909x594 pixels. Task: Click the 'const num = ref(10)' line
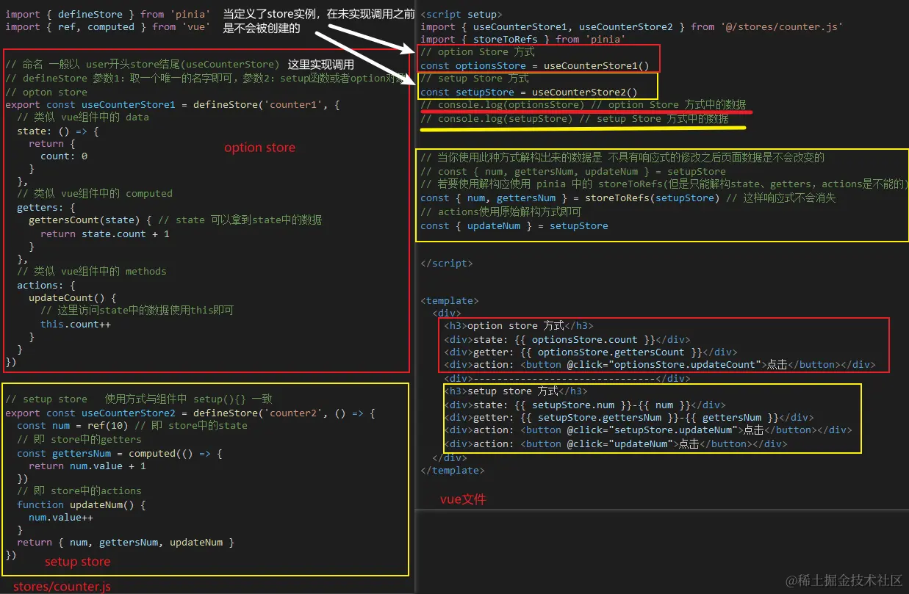[132, 426]
